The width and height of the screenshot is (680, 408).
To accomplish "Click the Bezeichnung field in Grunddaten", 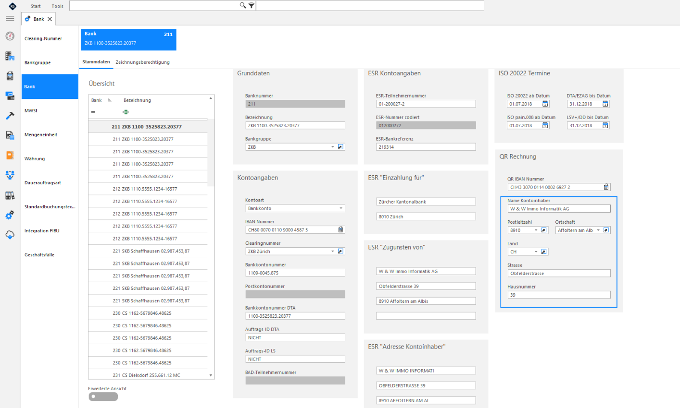I will click(x=295, y=125).
